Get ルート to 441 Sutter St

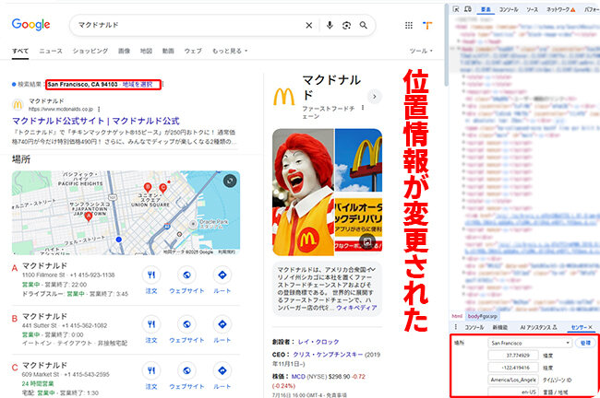click(x=222, y=324)
